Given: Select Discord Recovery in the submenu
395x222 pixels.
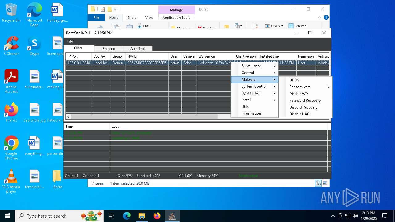Looking at the screenshot, I should point(306,107).
